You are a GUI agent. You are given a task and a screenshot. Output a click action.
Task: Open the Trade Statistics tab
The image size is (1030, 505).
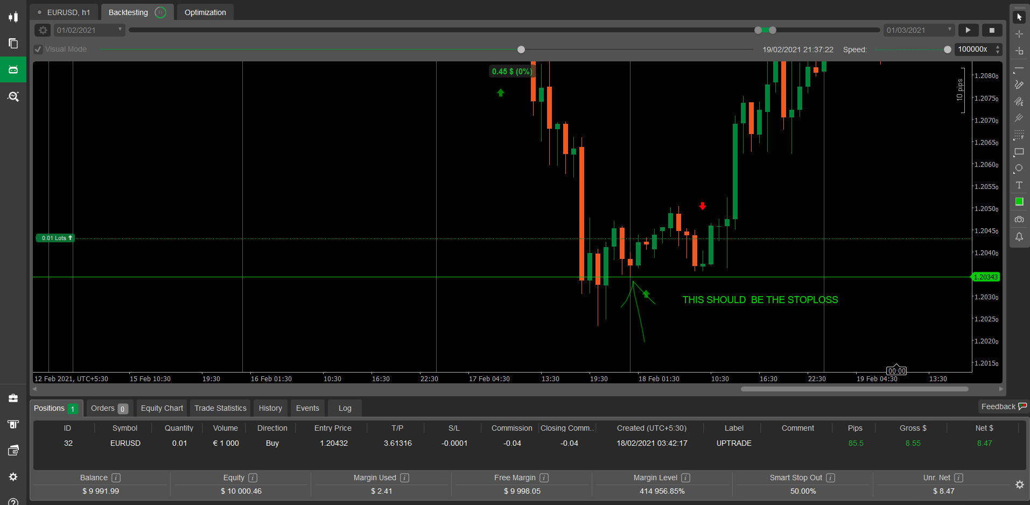click(220, 408)
